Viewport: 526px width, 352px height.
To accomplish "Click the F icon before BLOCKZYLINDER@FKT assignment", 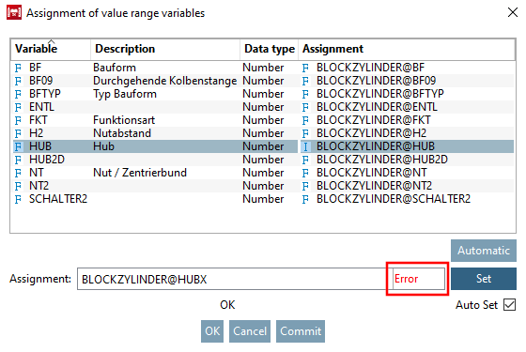I will pos(305,121).
